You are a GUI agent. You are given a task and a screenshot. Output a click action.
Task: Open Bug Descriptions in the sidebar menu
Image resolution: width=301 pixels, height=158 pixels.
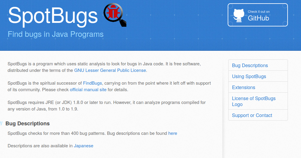click(x=250, y=65)
